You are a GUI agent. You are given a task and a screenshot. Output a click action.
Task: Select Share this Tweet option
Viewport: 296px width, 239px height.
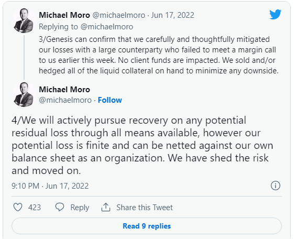click(x=145, y=208)
